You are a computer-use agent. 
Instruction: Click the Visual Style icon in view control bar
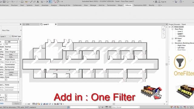click(36, 104)
